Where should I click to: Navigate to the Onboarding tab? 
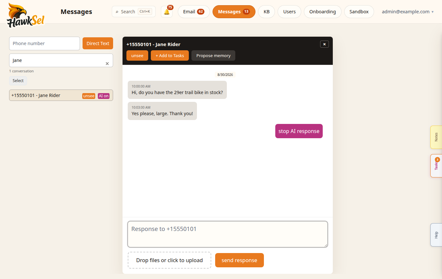[x=322, y=12]
